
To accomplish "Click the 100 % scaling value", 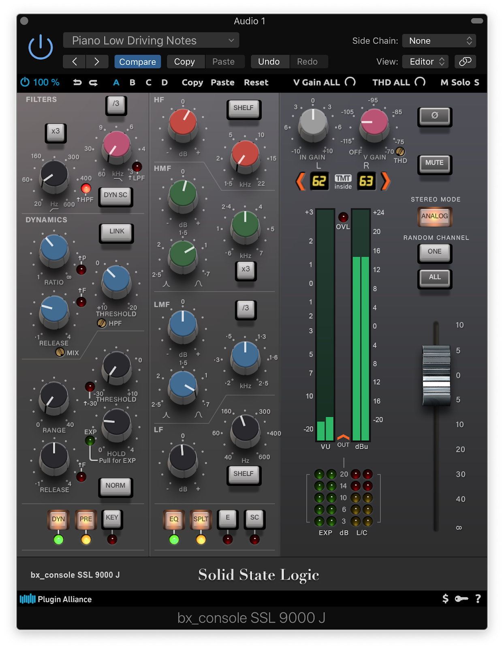I will pos(46,82).
